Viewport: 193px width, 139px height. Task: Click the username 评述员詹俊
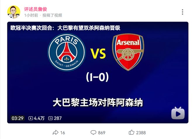(x=35, y=9)
